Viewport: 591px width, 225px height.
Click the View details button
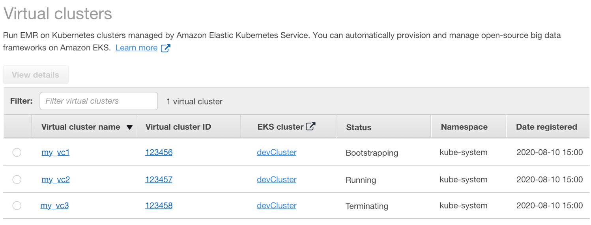[36, 75]
